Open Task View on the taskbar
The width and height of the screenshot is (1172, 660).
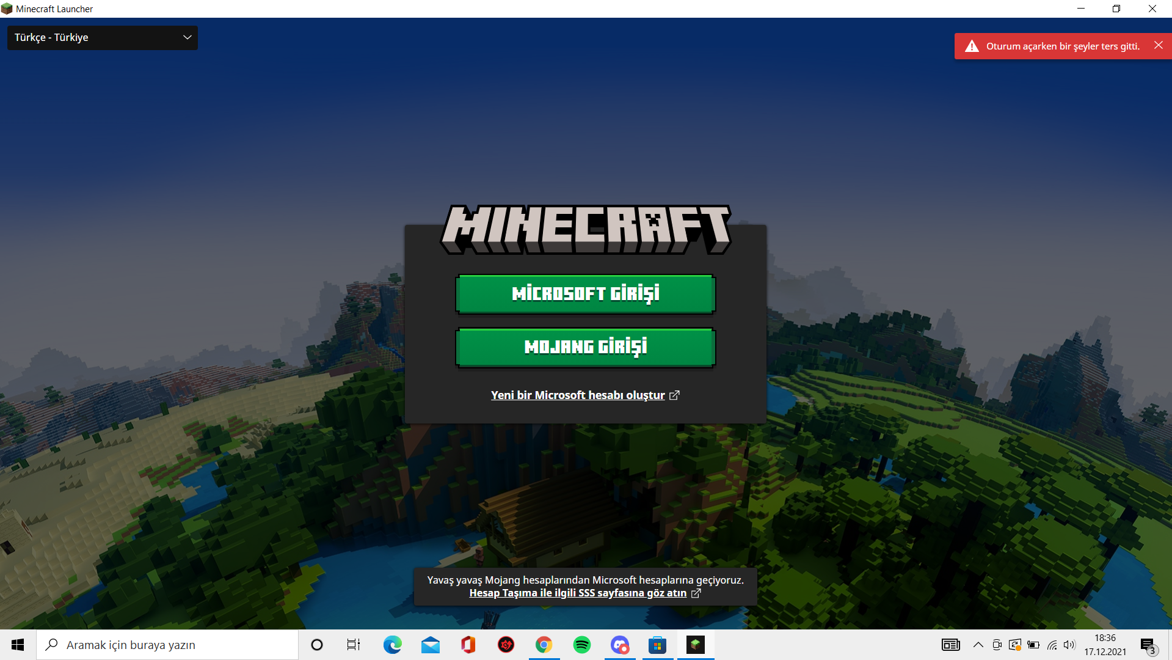354,645
